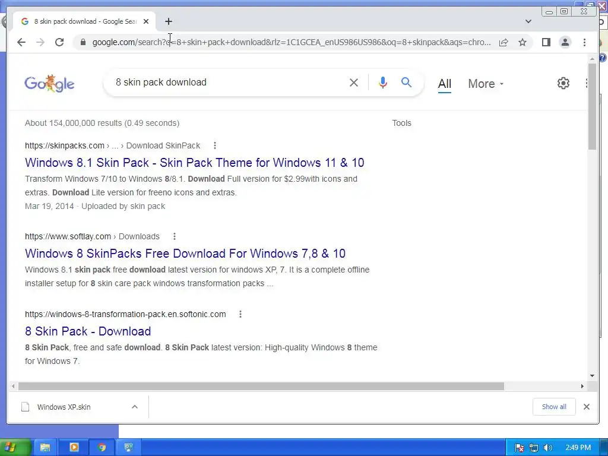The height and width of the screenshot is (456, 608).
Task: Close the downloads bar
Action: (586, 407)
